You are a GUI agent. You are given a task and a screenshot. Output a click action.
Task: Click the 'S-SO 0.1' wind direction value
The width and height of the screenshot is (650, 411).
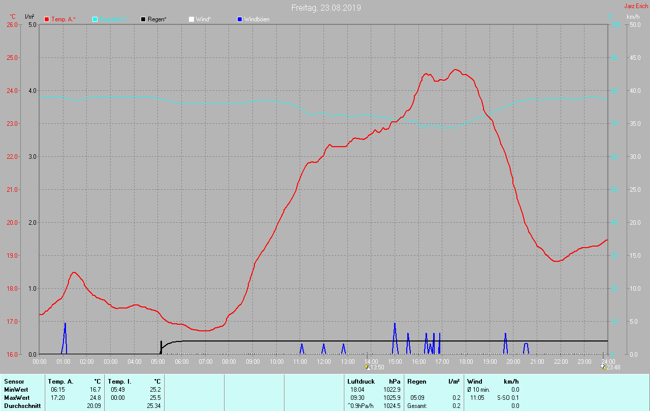508,397
